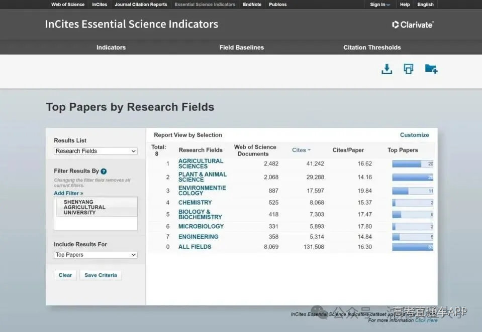Open the Research Fields results list dropdown
This screenshot has width=482, height=332.
pyautogui.click(x=95, y=151)
